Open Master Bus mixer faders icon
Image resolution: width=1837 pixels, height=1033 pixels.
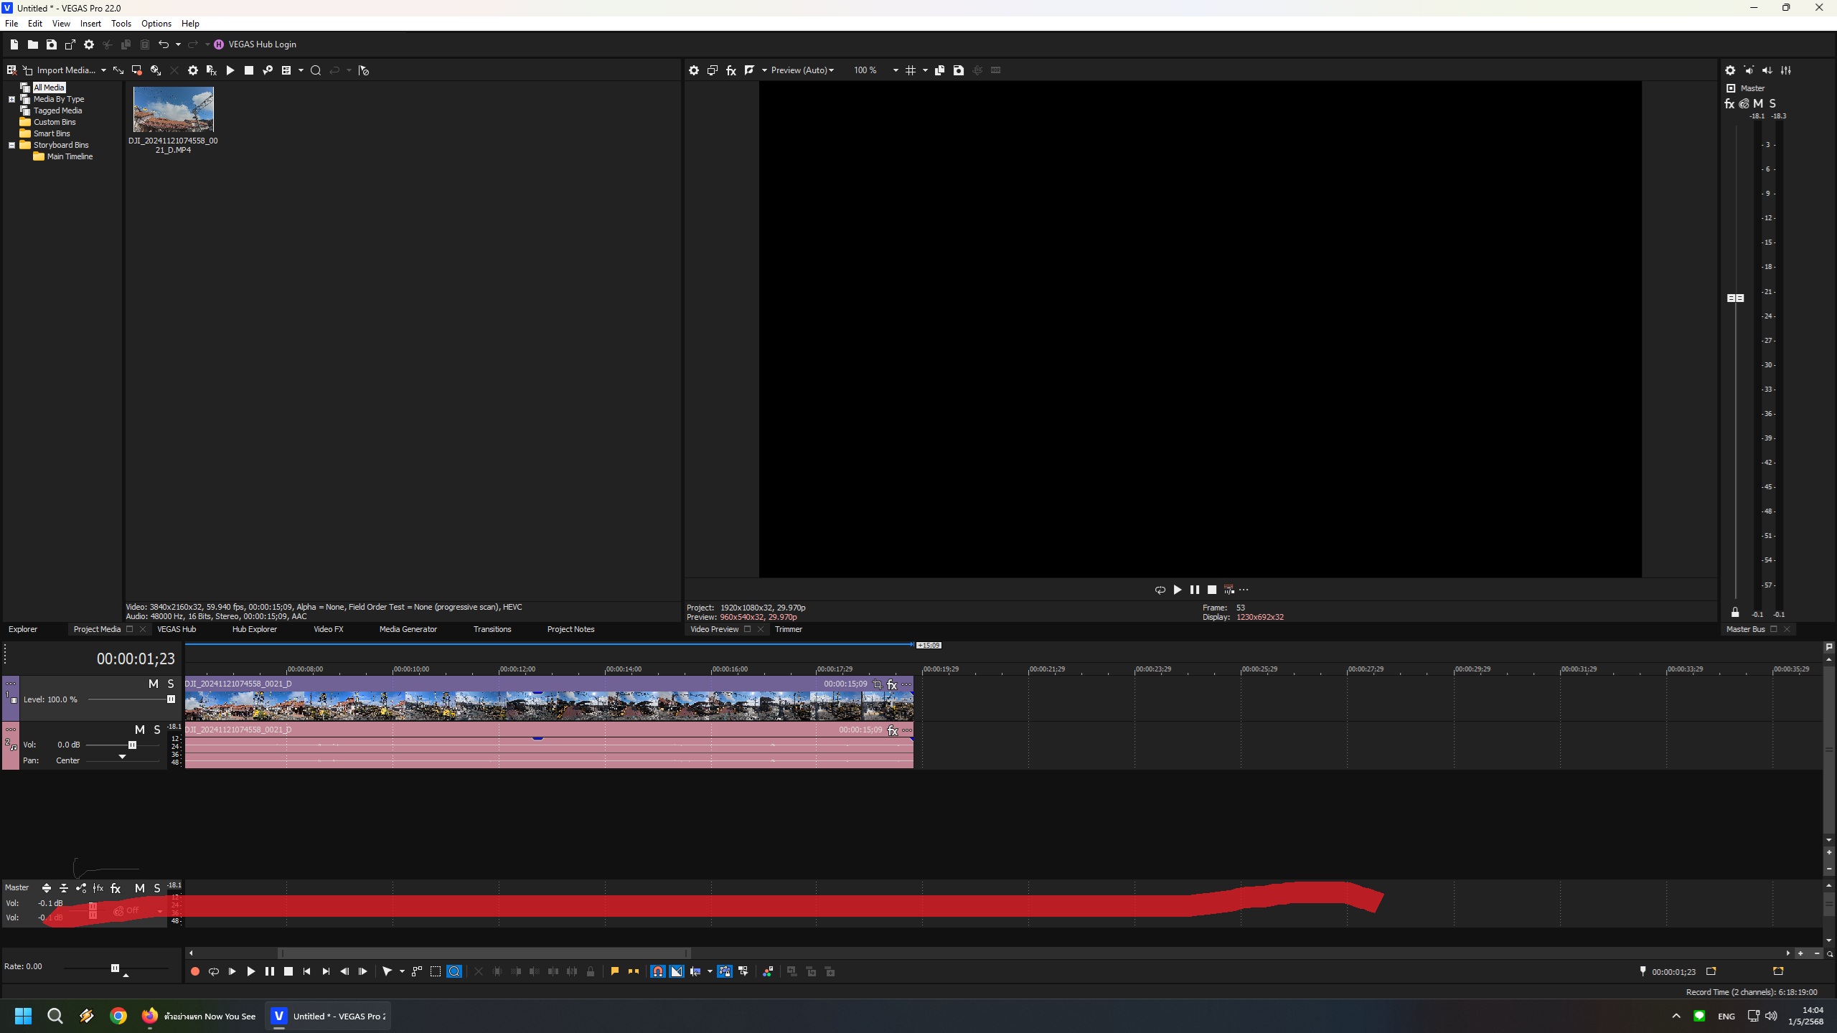1786,70
